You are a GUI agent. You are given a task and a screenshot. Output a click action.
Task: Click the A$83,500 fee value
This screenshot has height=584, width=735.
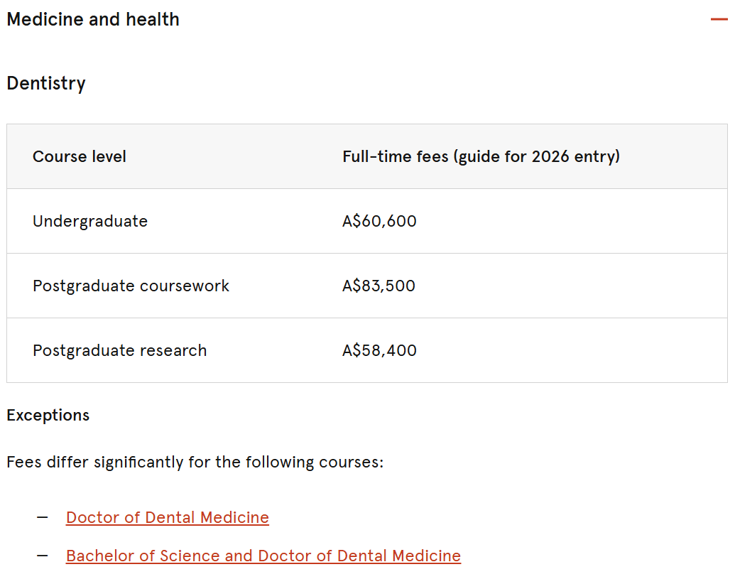(x=379, y=286)
